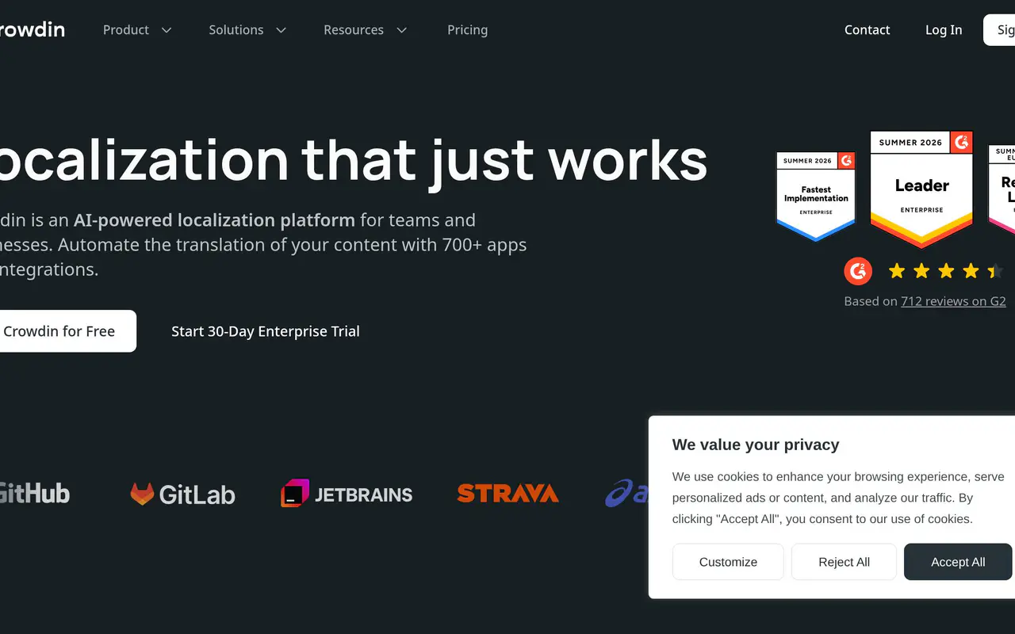The height and width of the screenshot is (634, 1015).
Task: Click the Crowdin logo in header
Action: pyautogui.click(x=32, y=30)
